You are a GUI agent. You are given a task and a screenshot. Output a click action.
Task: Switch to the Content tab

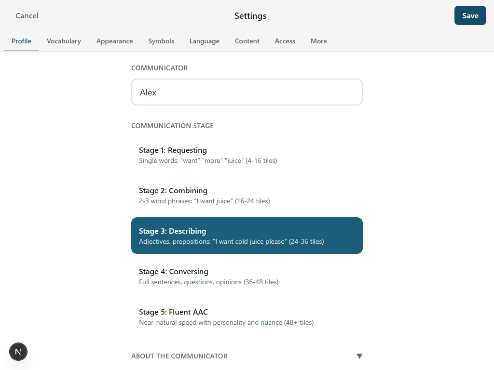(247, 41)
